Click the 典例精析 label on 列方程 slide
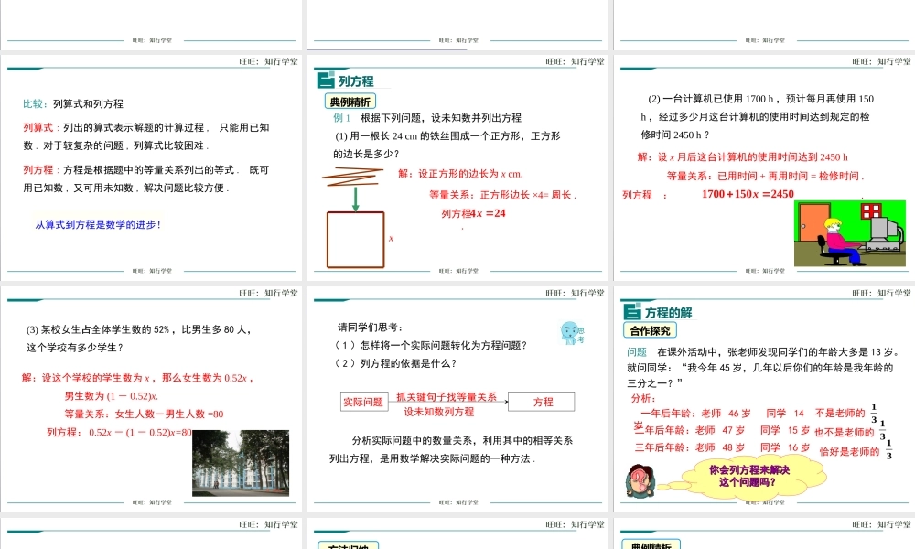 350,102
